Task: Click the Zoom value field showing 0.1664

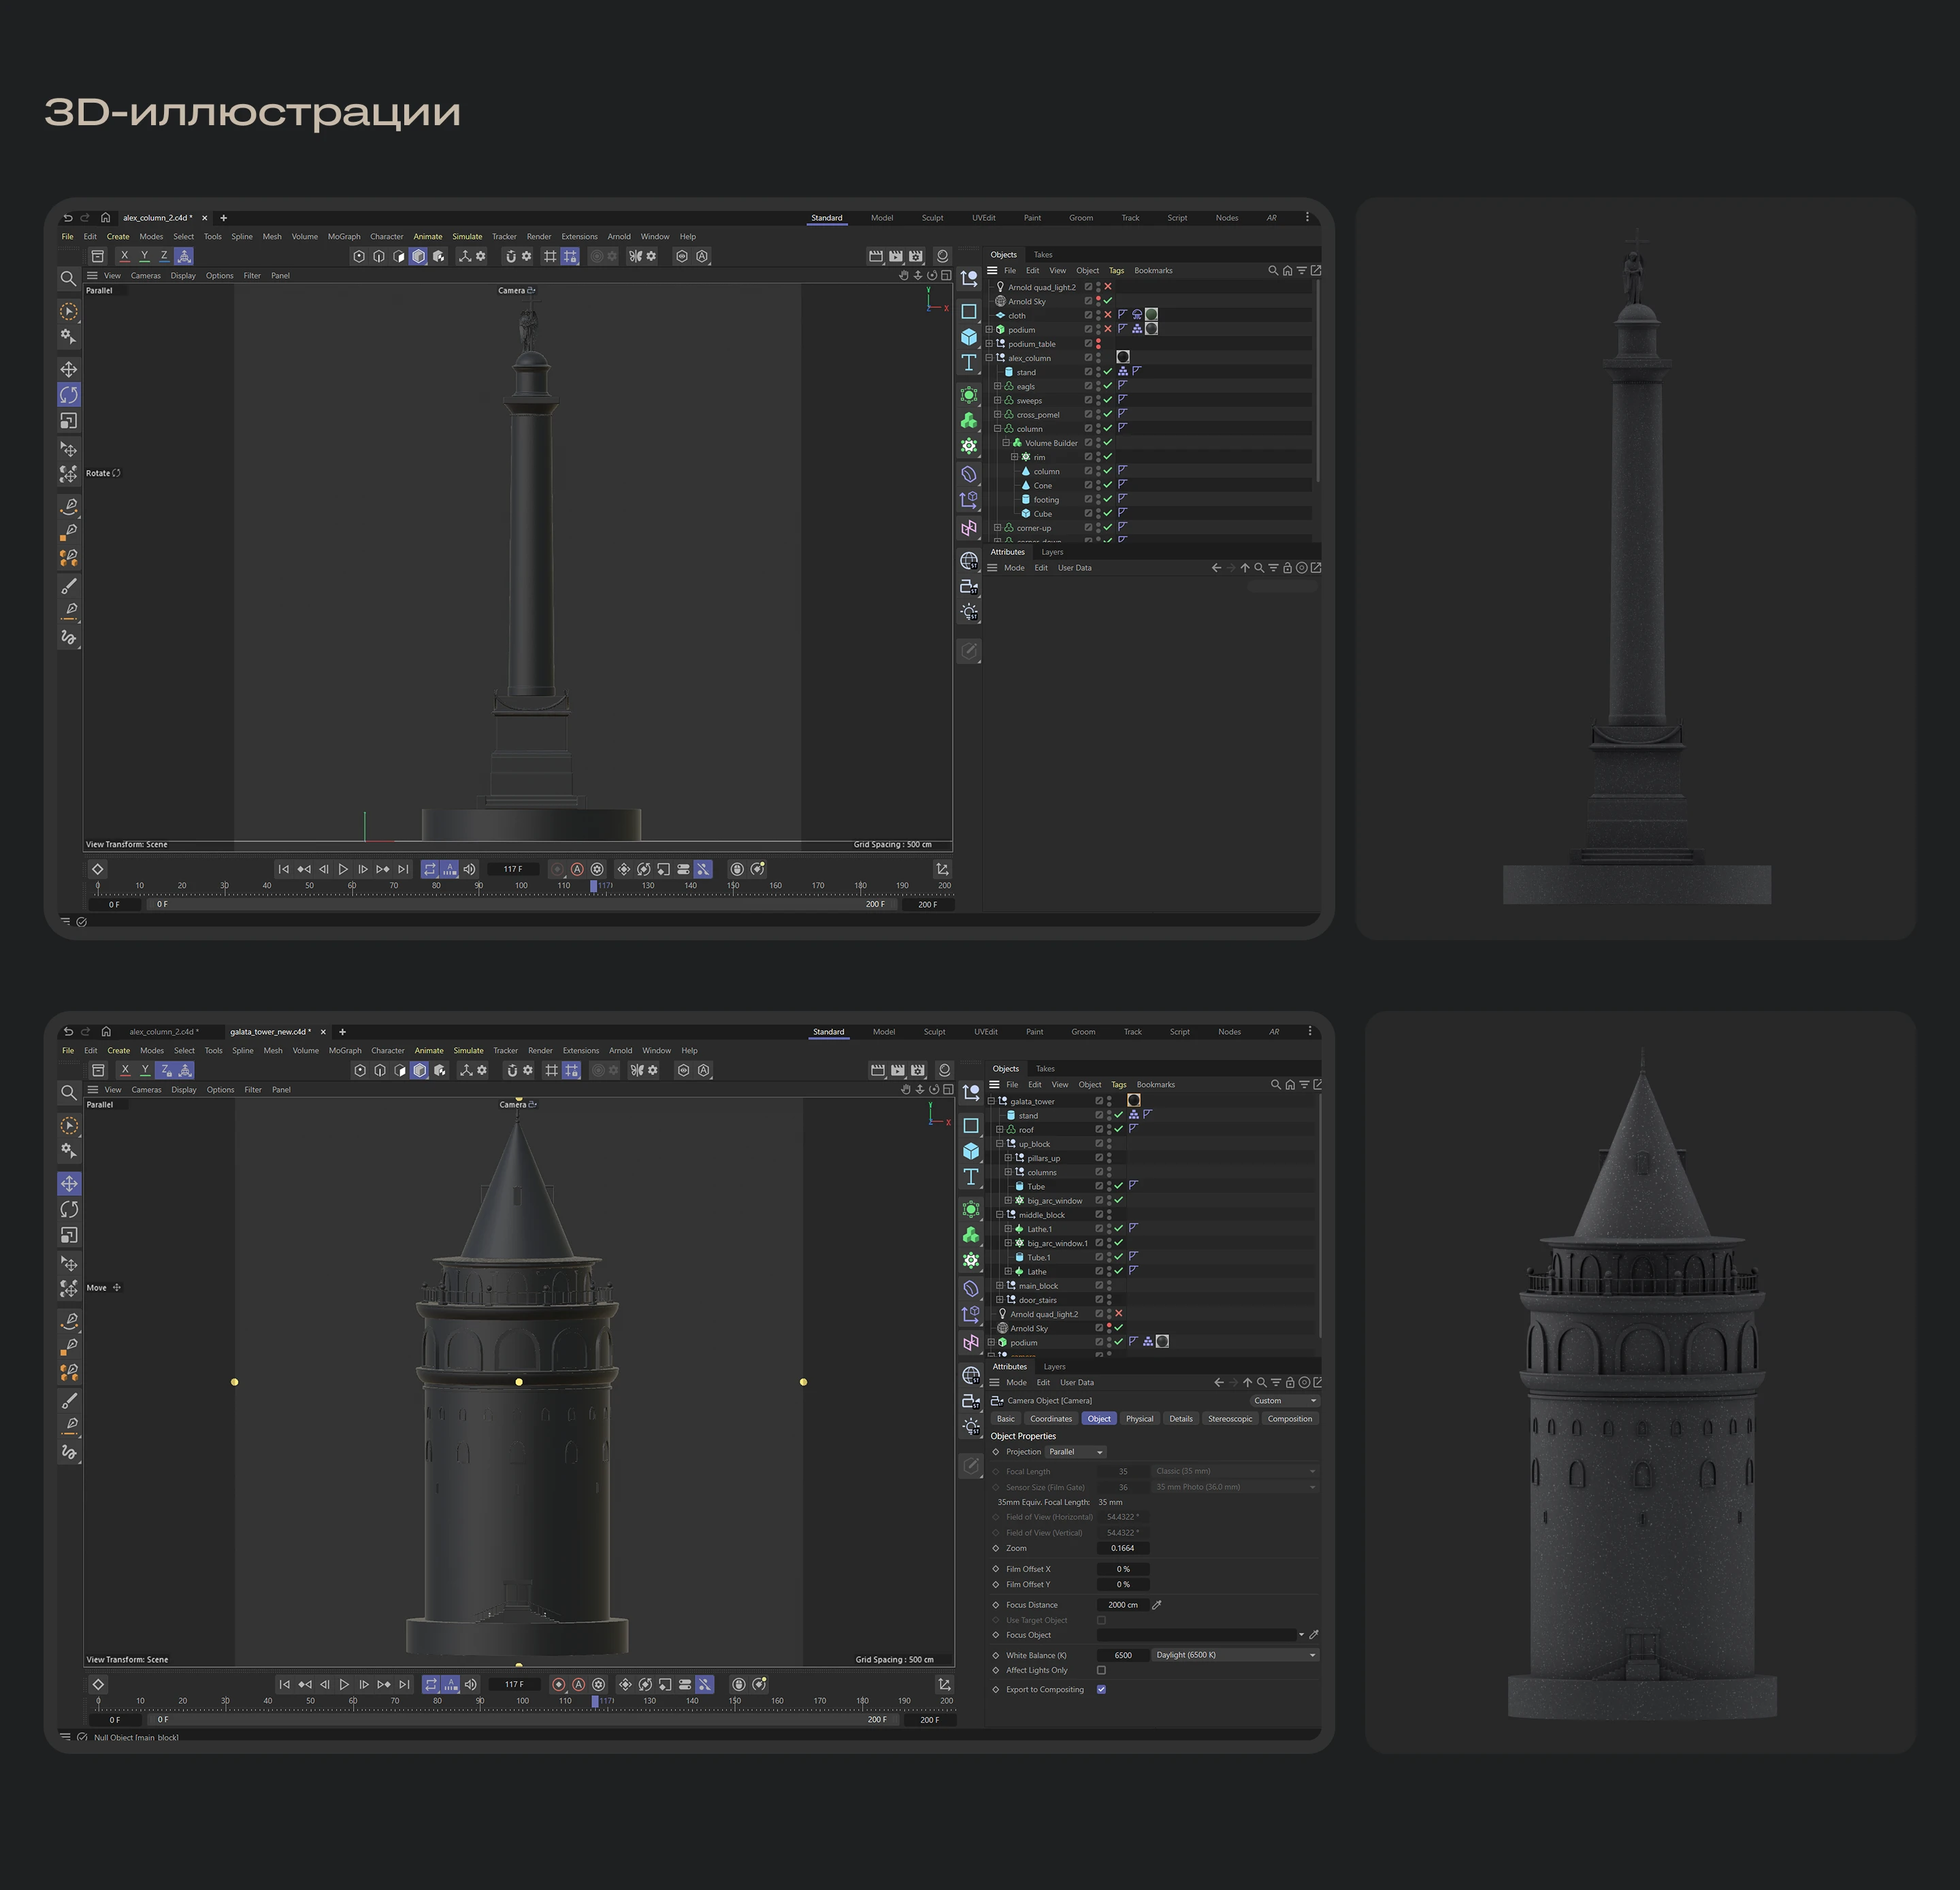Action: (1122, 1548)
